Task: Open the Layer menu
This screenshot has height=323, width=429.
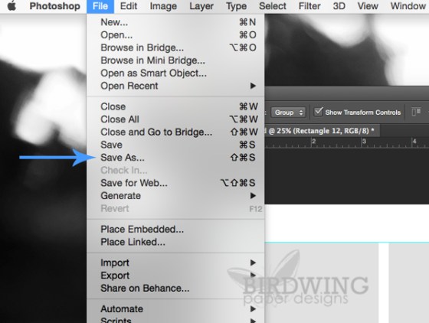Action: 201,6
